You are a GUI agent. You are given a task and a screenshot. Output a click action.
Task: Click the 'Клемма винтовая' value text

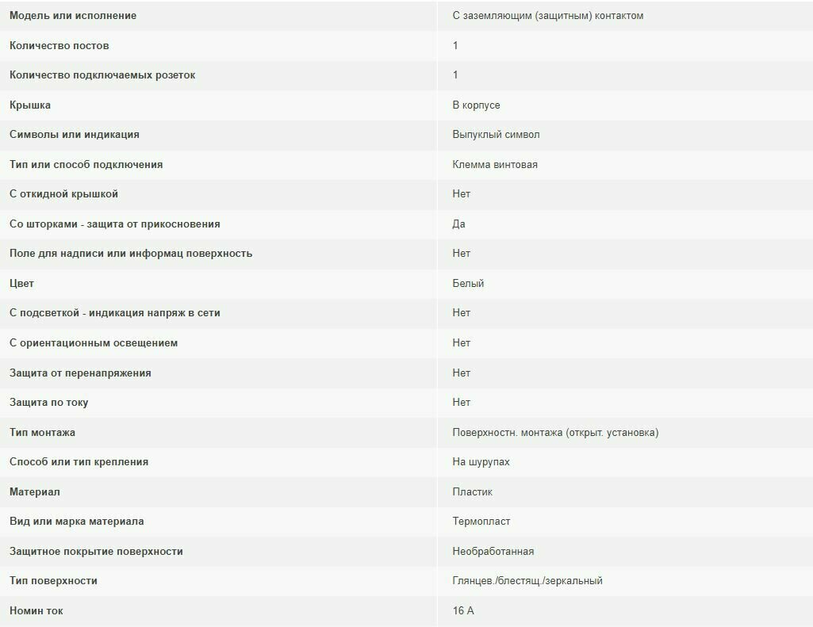pos(495,165)
